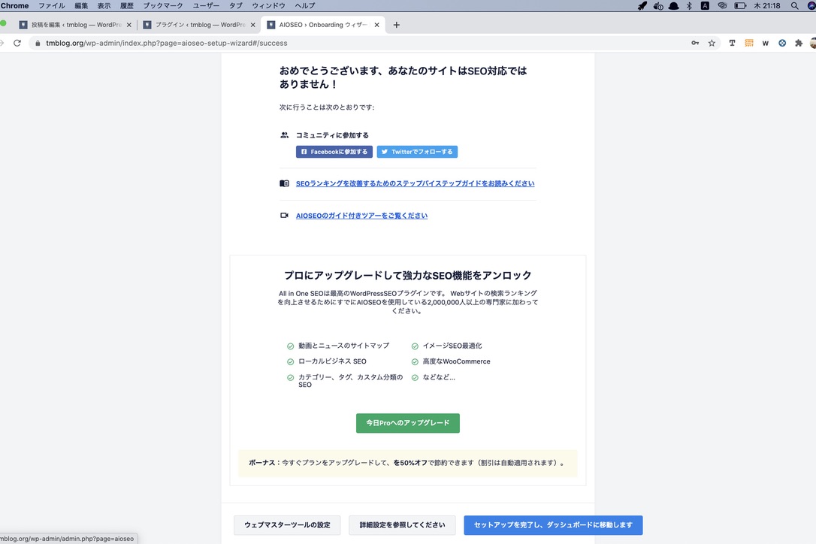816x544 pixels.
Task: Finish setup and go to dashboard button
Action: pyautogui.click(x=553, y=525)
